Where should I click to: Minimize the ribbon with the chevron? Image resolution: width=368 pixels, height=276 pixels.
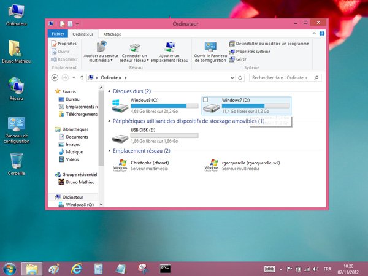[x=314, y=34]
